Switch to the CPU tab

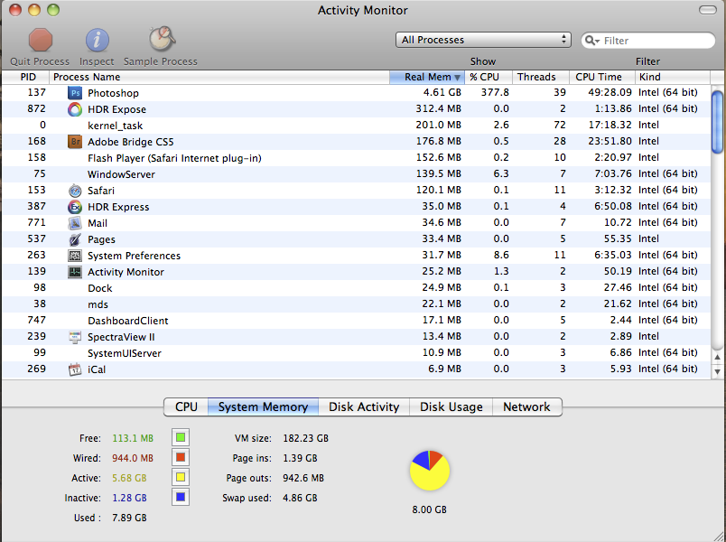[x=186, y=406]
